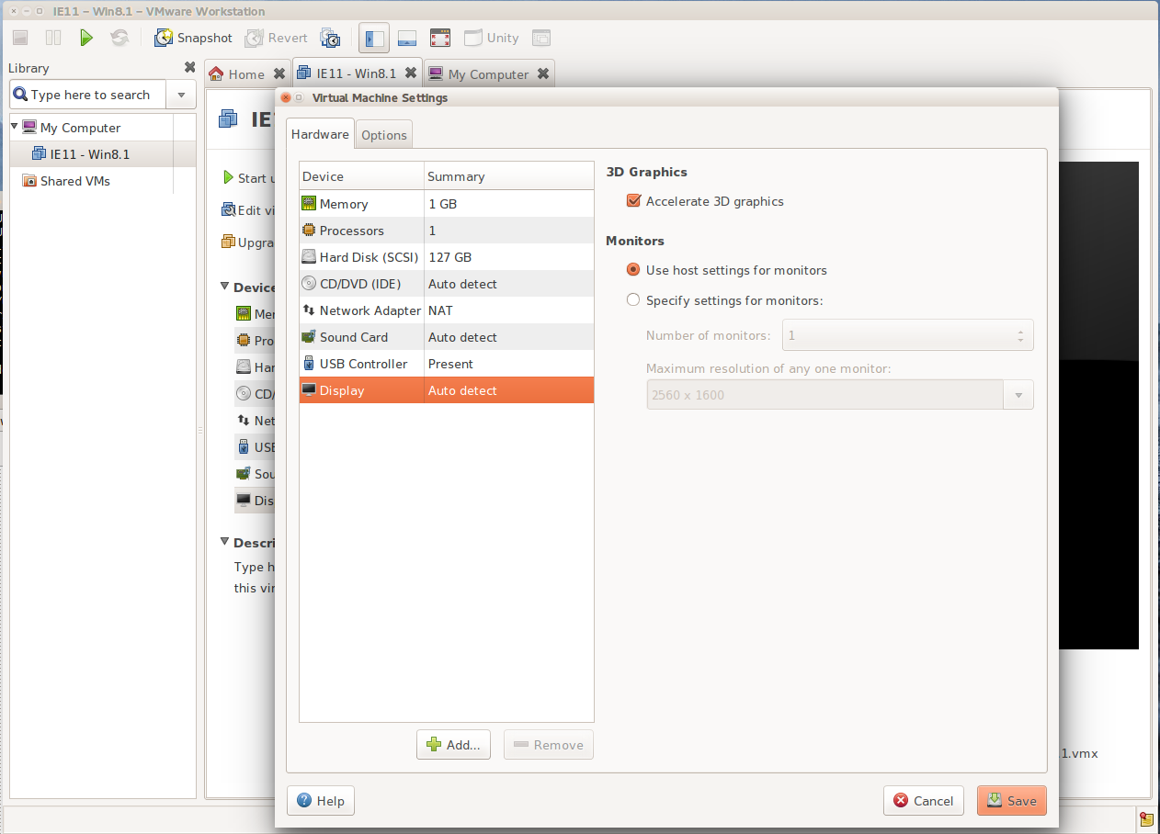Click the background Memory device icon
Image resolution: width=1160 pixels, height=834 pixels.
pyautogui.click(x=244, y=314)
